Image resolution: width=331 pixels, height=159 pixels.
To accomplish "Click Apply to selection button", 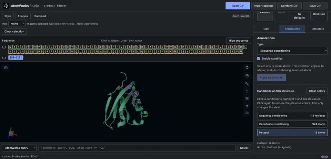I will [x=271, y=77].
